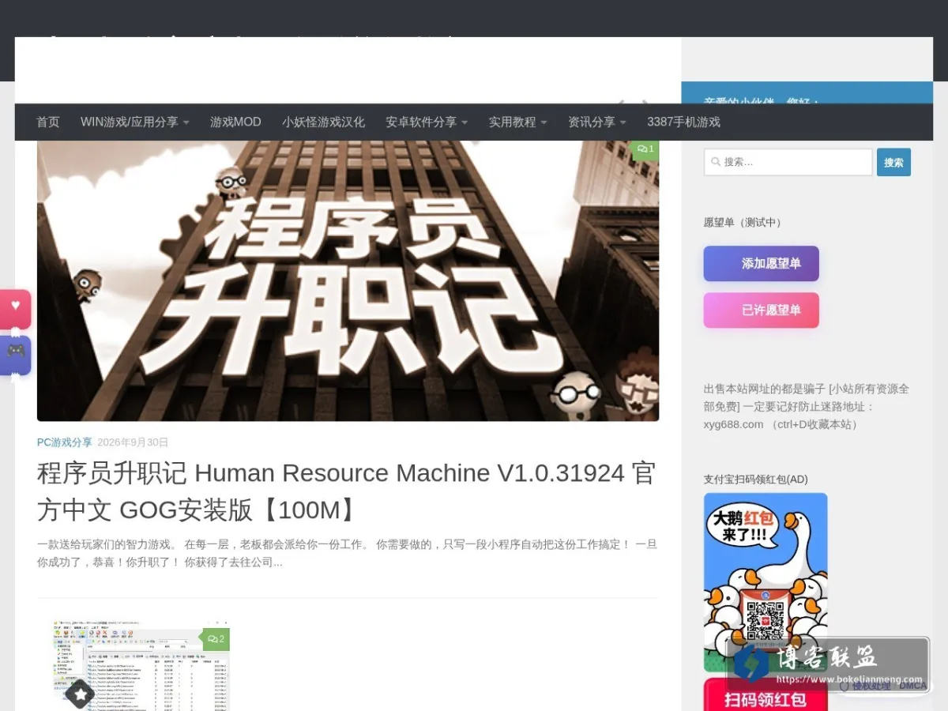Click the star badge on second post thumbnail
Viewport: 948px width, 711px height.
(x=79, y=695)
